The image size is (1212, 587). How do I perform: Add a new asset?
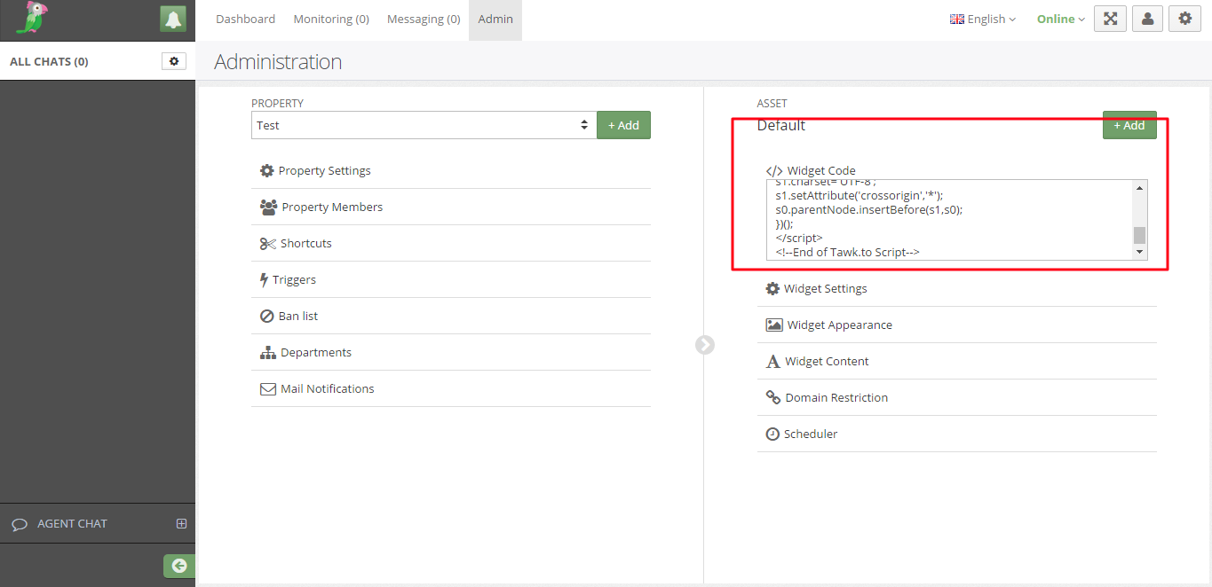click(x=1129, y=125)
